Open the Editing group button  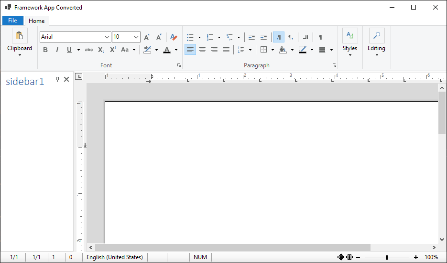point(376,42)
